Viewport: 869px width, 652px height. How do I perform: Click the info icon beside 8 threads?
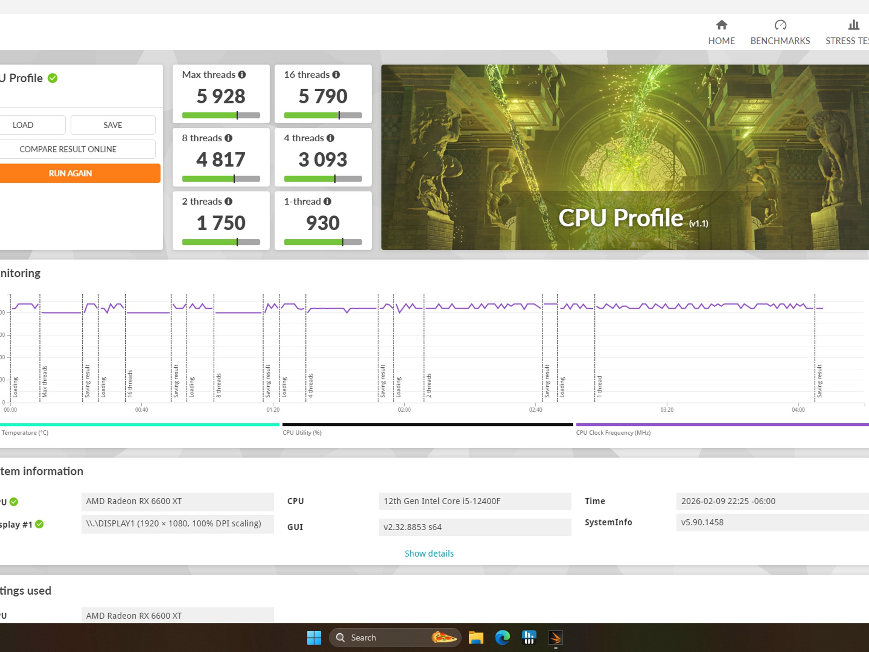pyautogui.click(x=228, y=138)
